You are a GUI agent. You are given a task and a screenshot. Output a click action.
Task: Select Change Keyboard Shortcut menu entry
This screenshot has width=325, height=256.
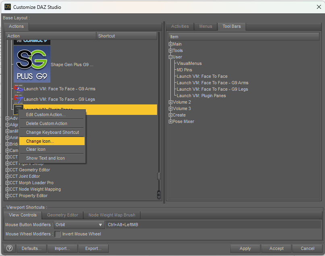point(52,132)
